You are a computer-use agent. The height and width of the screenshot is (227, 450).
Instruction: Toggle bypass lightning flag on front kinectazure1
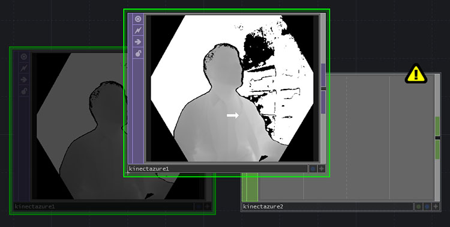pyautogui.click(x=139, y=31)
